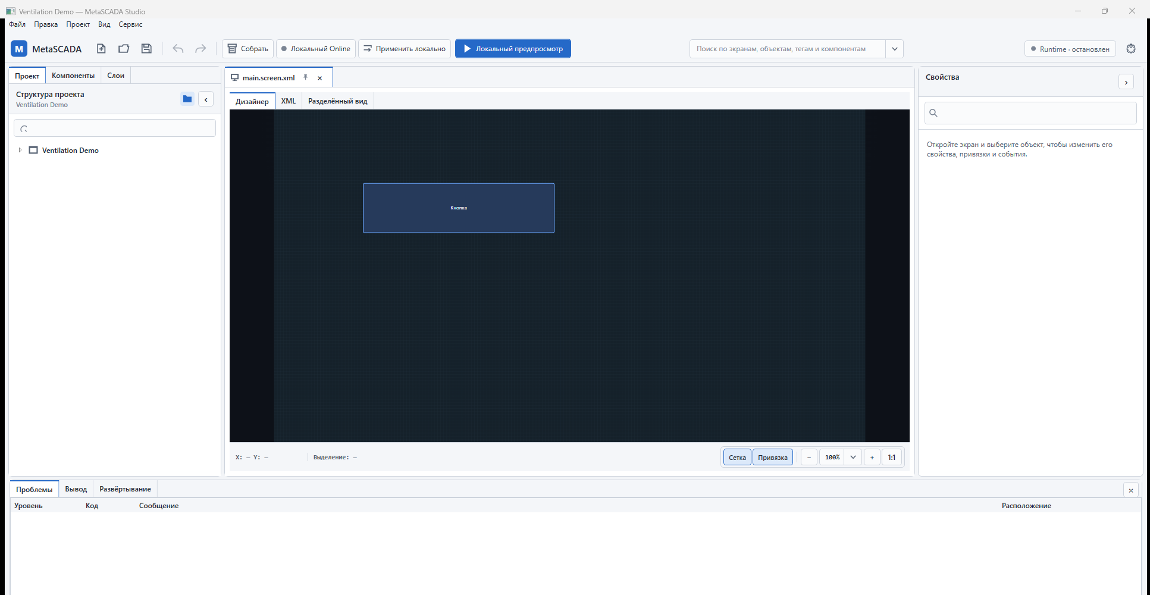Zoom out with the minus button
Image resolution: width=1150 pixels, height=595 pixels.
(809, 457)
